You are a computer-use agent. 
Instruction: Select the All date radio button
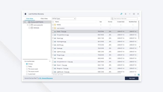click(x=27, y=64)
